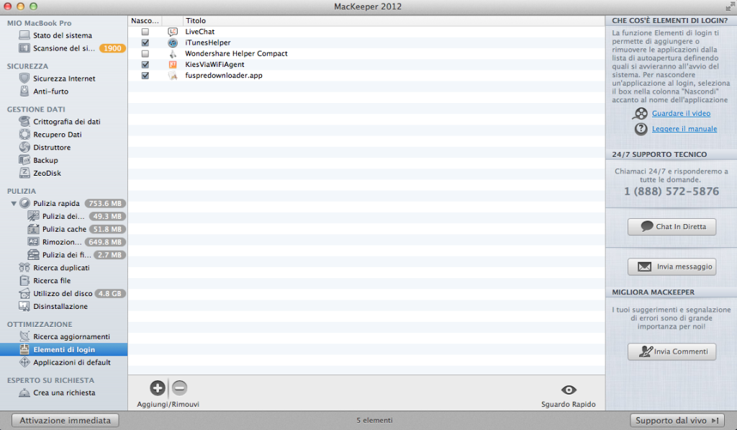This screenshot has height=430, width=737.
Task: Click the Supporto dal vivo button
Action: coord(677,420)
